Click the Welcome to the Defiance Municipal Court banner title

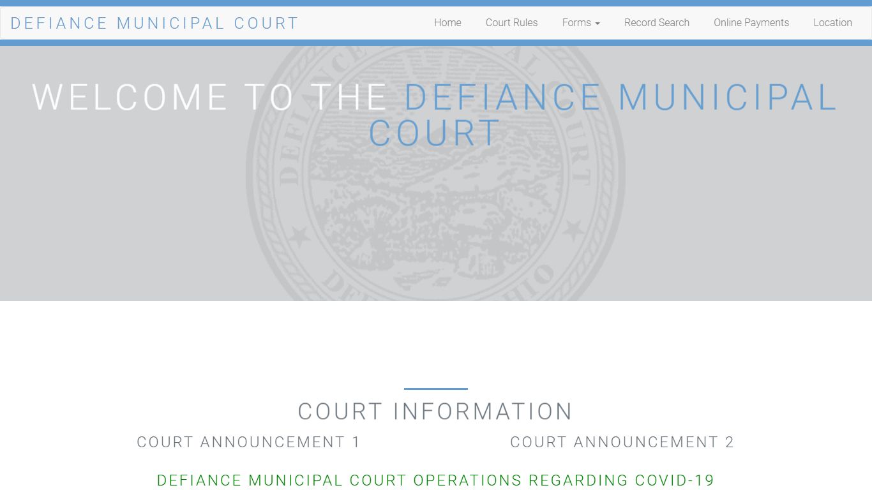435,115
